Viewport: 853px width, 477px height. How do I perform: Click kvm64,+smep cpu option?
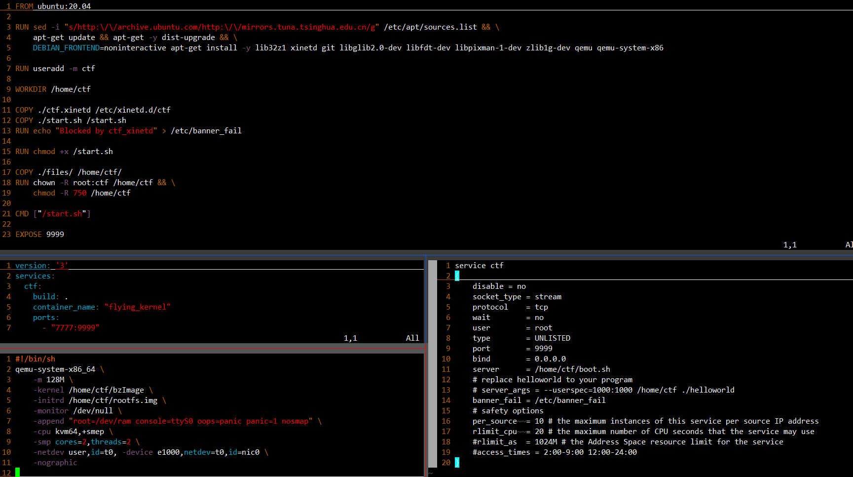pyautogui.click(x=79, y=432)
